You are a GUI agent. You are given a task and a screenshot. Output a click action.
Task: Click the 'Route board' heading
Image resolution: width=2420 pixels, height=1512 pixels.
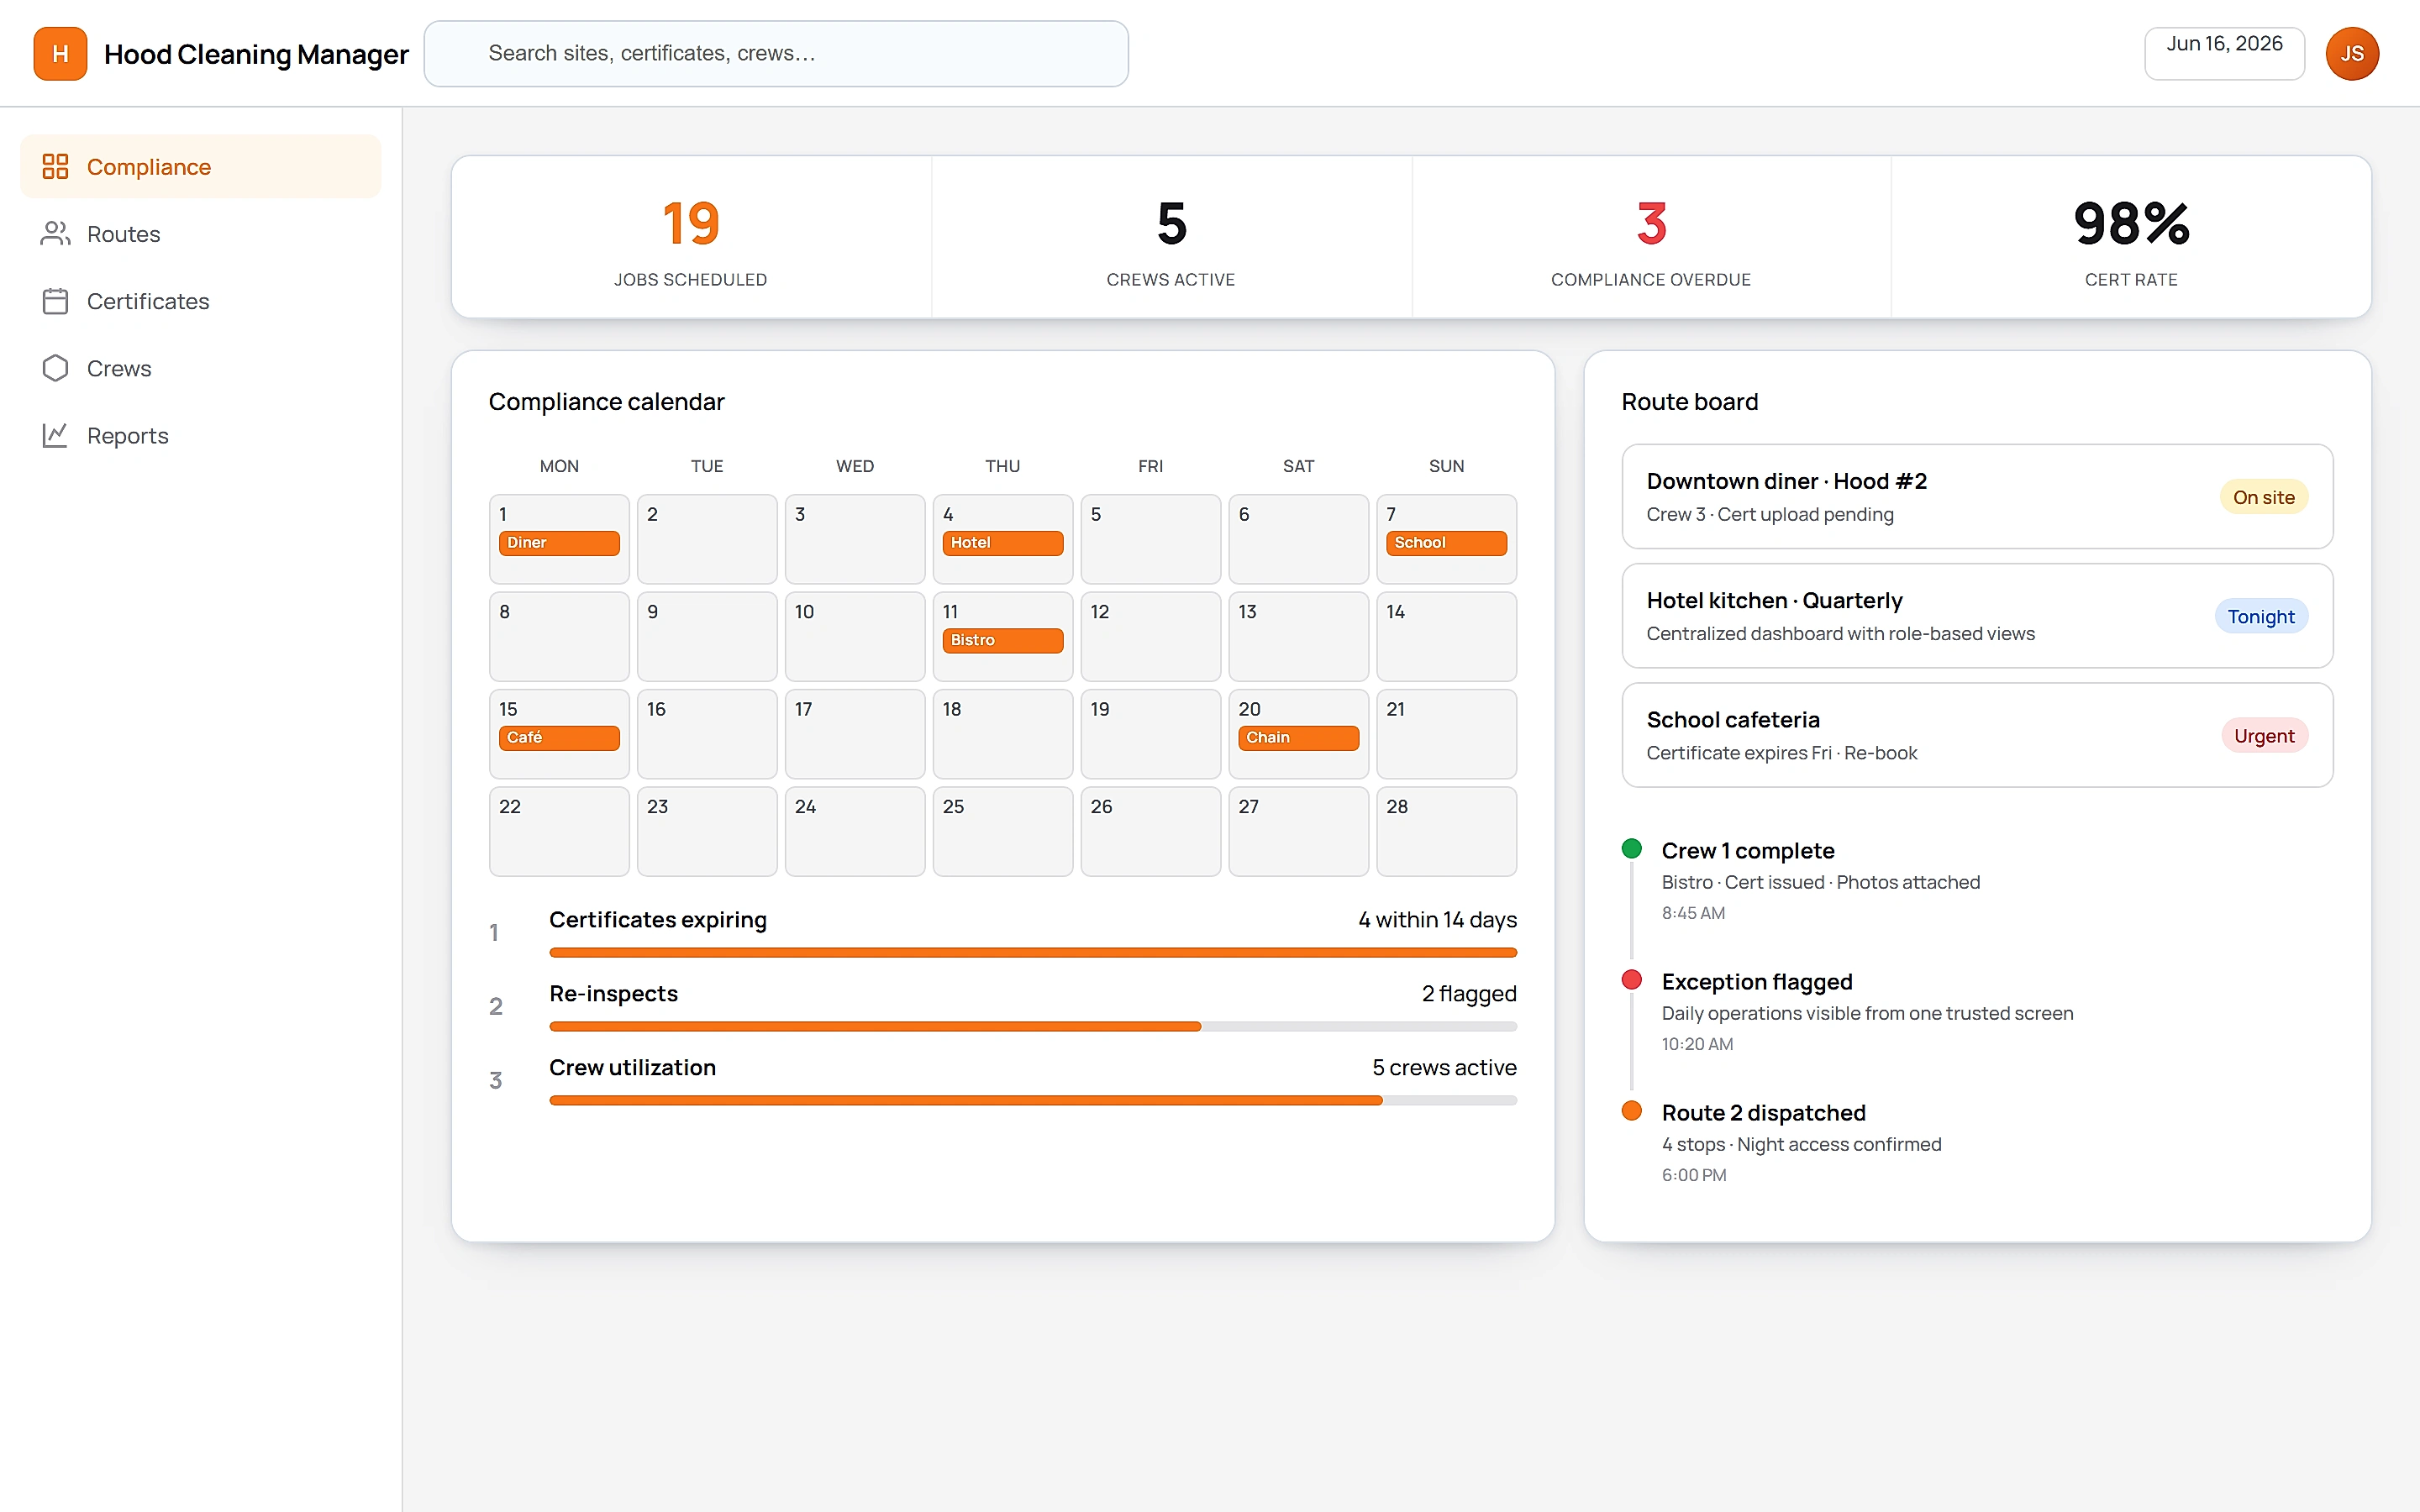pos(1689,402)
